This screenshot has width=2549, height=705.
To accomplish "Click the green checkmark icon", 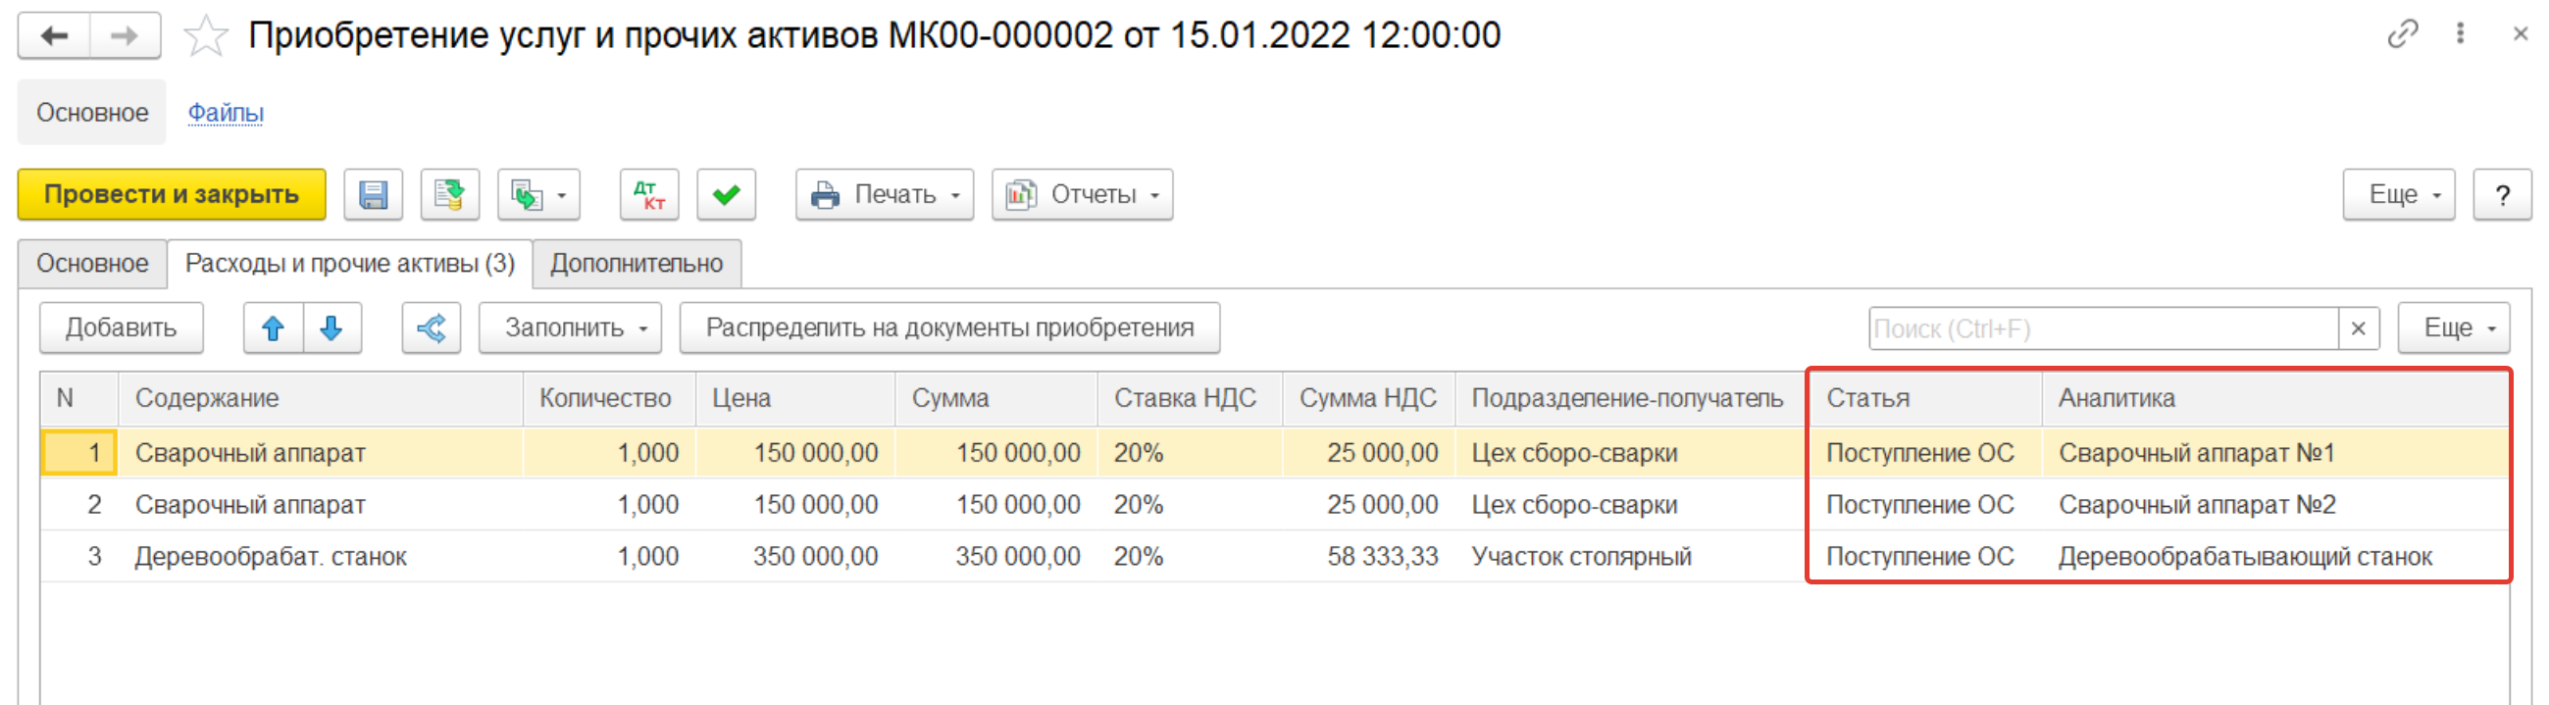I will coord(727,195).
